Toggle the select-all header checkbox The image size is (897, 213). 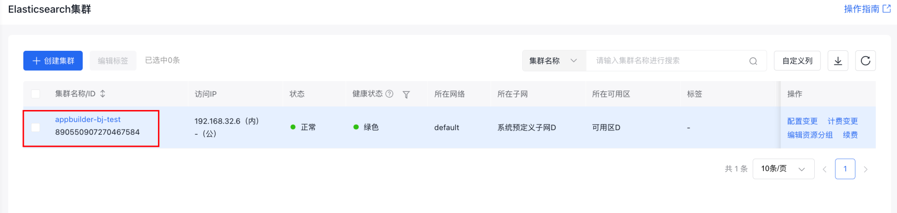tap(36, 94)
